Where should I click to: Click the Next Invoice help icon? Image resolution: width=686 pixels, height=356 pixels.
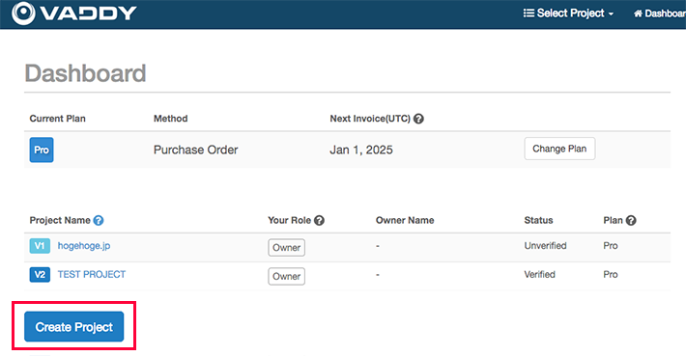click(418, 119)
